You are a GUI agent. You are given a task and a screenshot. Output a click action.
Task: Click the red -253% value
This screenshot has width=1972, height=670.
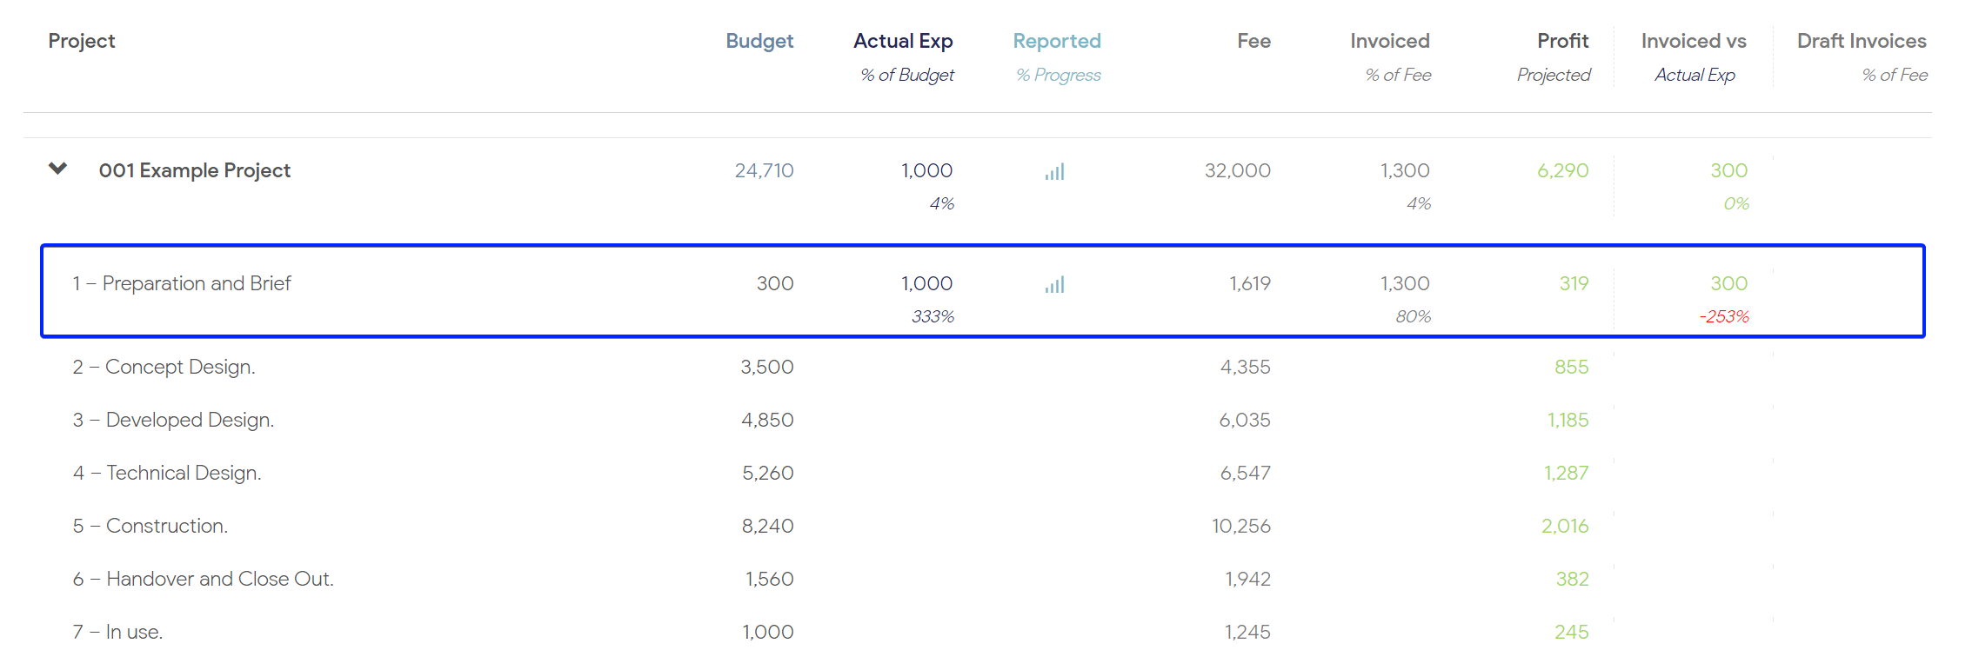tap(1724, 316)
